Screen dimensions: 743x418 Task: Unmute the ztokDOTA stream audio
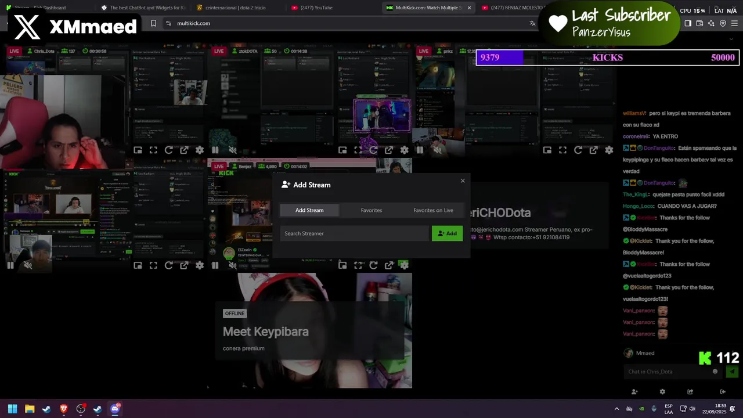point(232,150)
